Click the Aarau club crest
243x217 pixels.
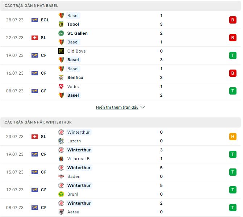[61, 212]
